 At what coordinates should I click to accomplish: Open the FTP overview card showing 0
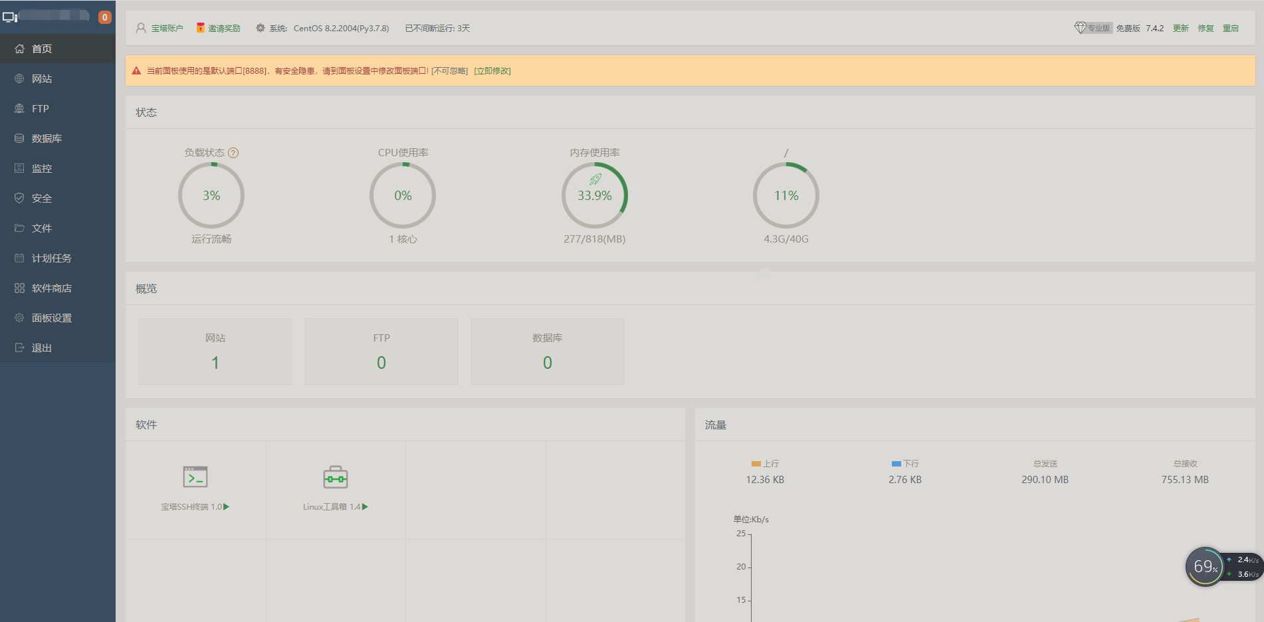tap(381, 352)
